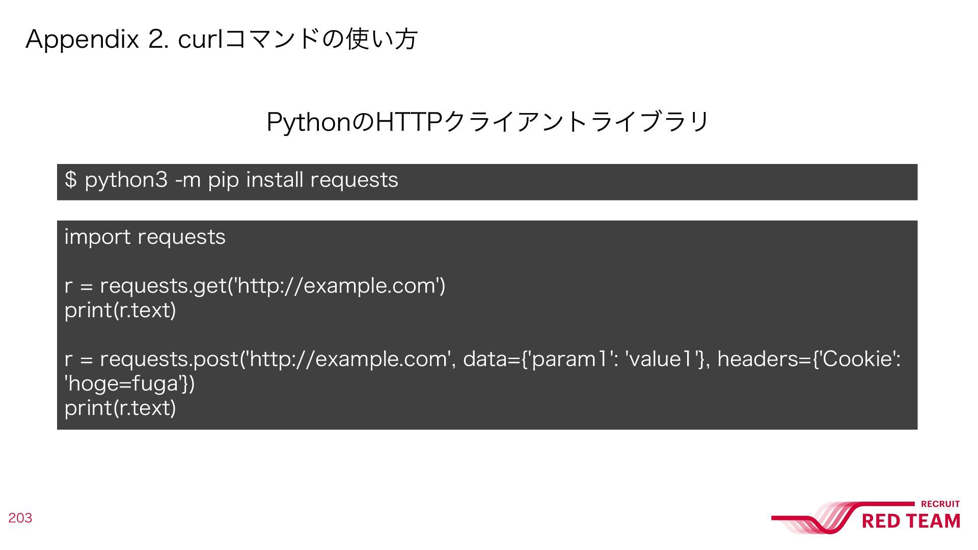This screenshot has width=978, height=550.
Task: Click the 'import requests' line
Action: pos(145,237)
